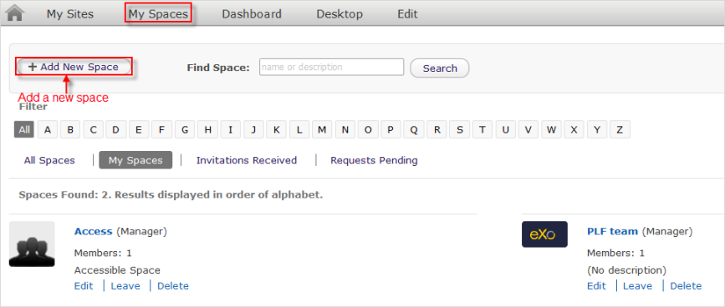Switch to Requests Pending tab

pyautogui.click(x=374, y=160)
